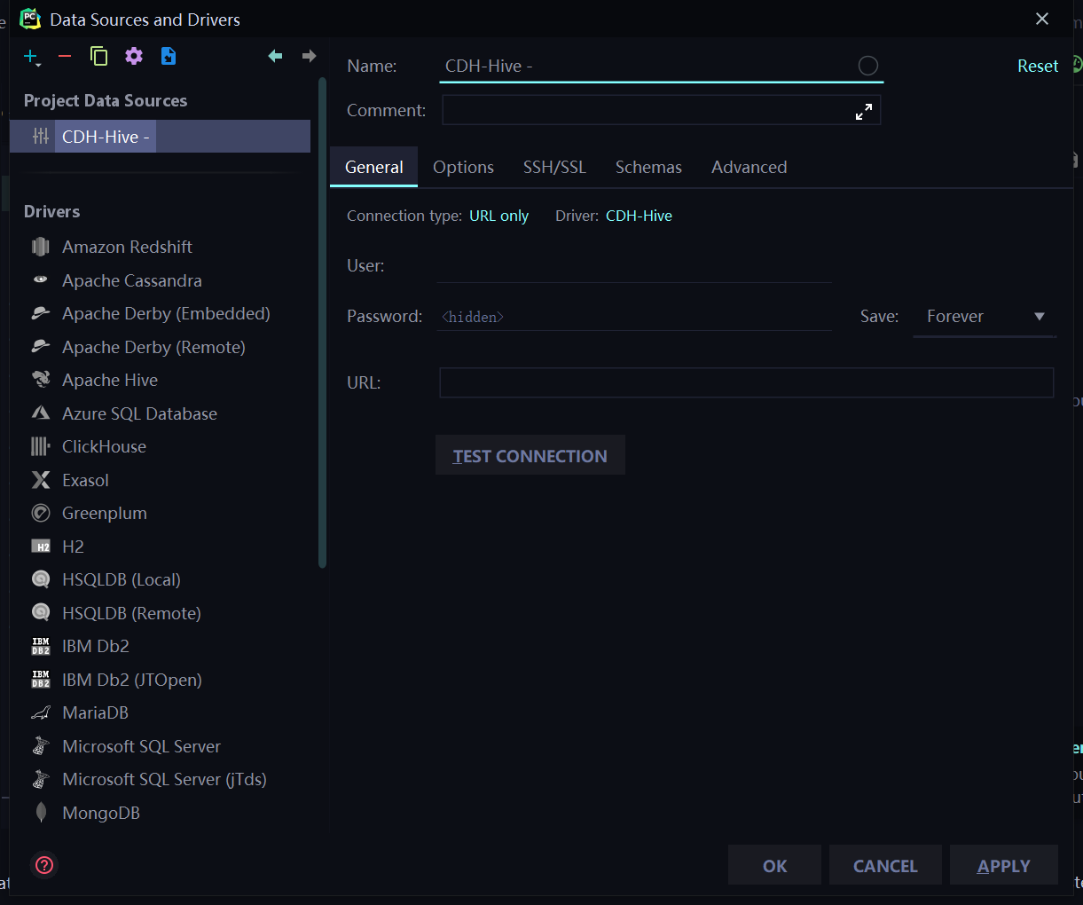Click the Microsoft SQL Server (jTds) icon
The width and height of the screenshot is (1083, 905).
coord(41,779)
